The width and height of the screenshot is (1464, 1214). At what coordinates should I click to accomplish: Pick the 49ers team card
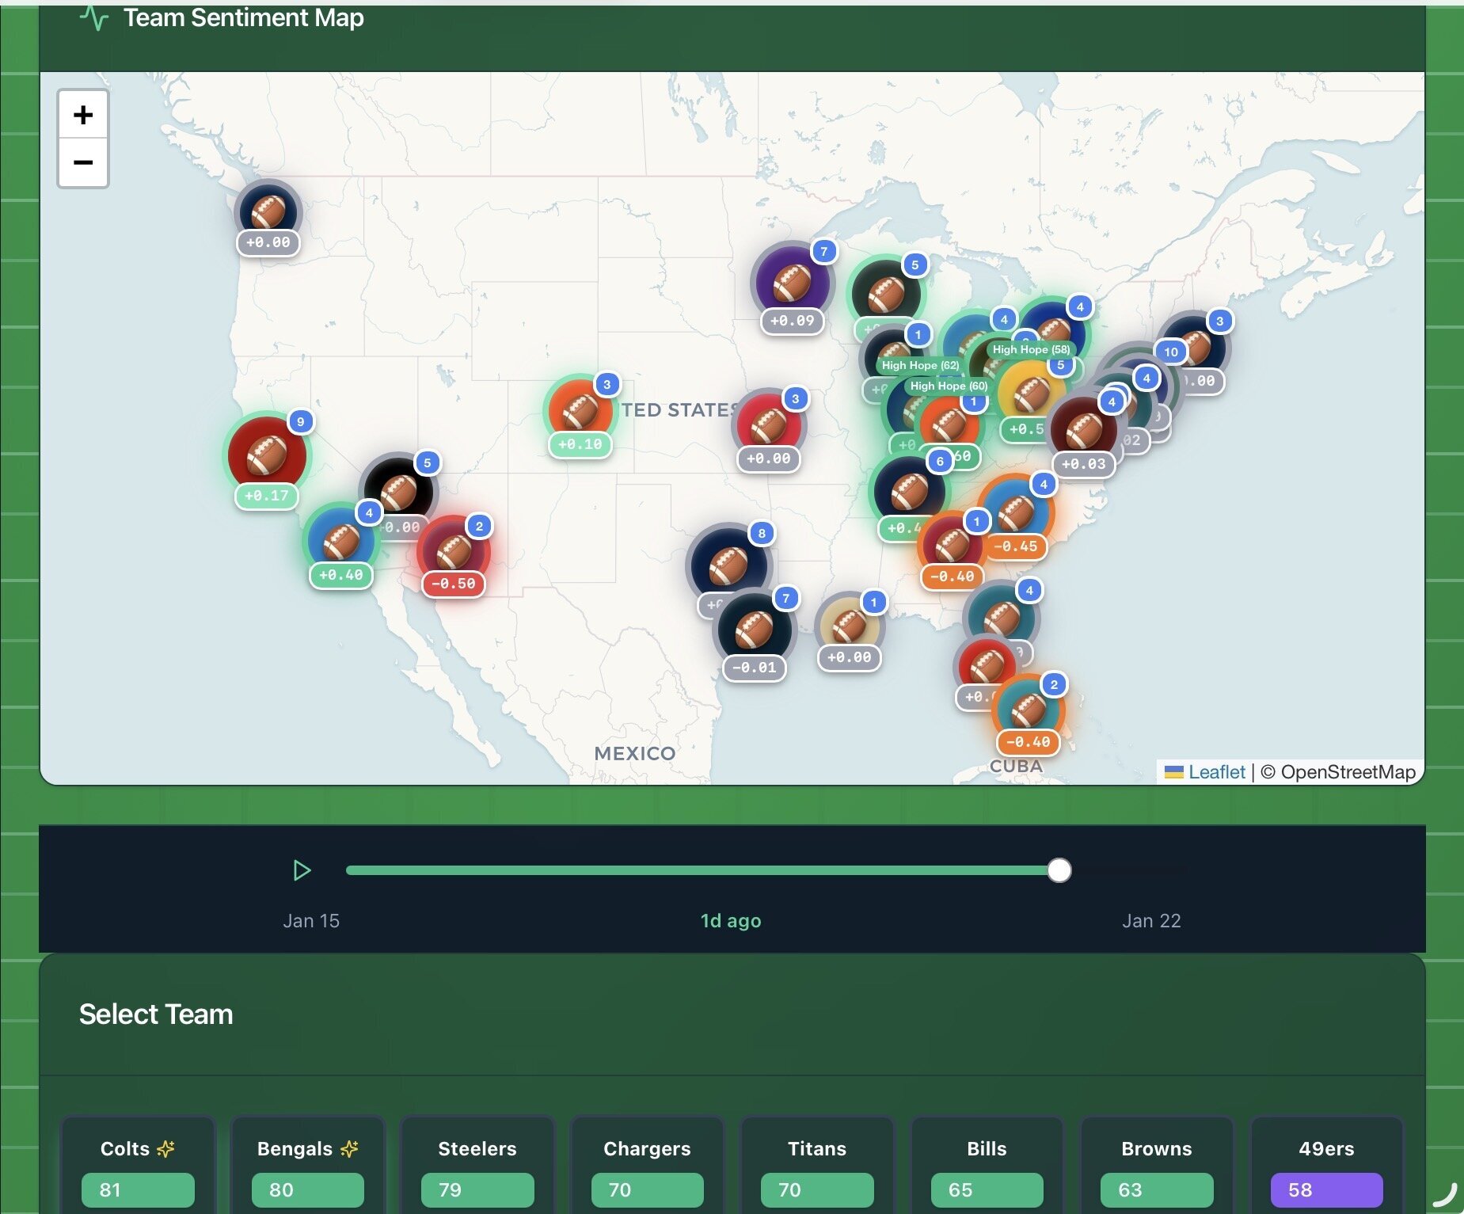(x=1326, y=1166)
